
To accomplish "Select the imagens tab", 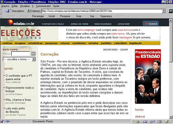I will click(x=20, y=43).
